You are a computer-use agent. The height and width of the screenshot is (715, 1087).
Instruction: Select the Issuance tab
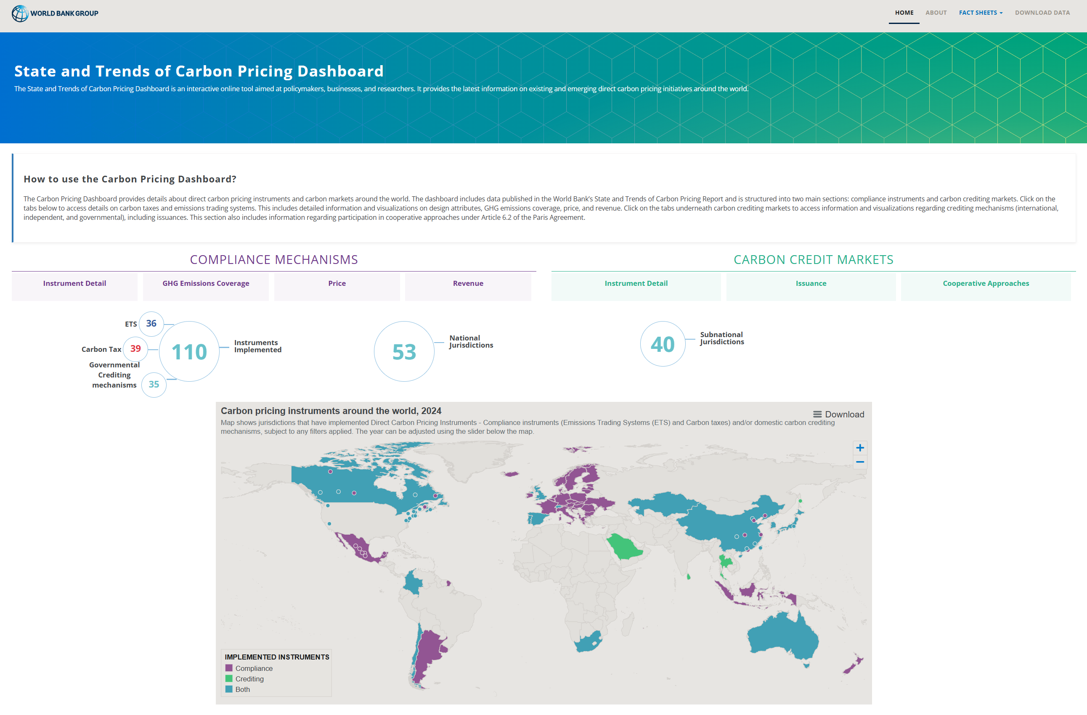[811, 287]
